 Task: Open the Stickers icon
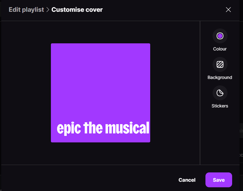tap(220, 93)
